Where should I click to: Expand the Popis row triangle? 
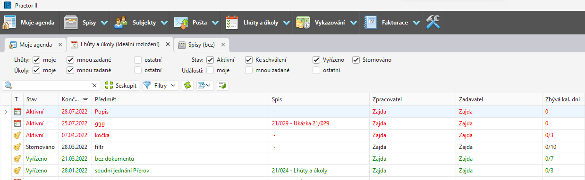coord(6,112)
